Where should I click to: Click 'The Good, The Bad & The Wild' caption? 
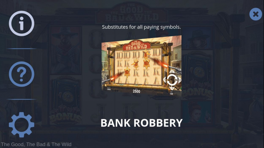point(36,144)
